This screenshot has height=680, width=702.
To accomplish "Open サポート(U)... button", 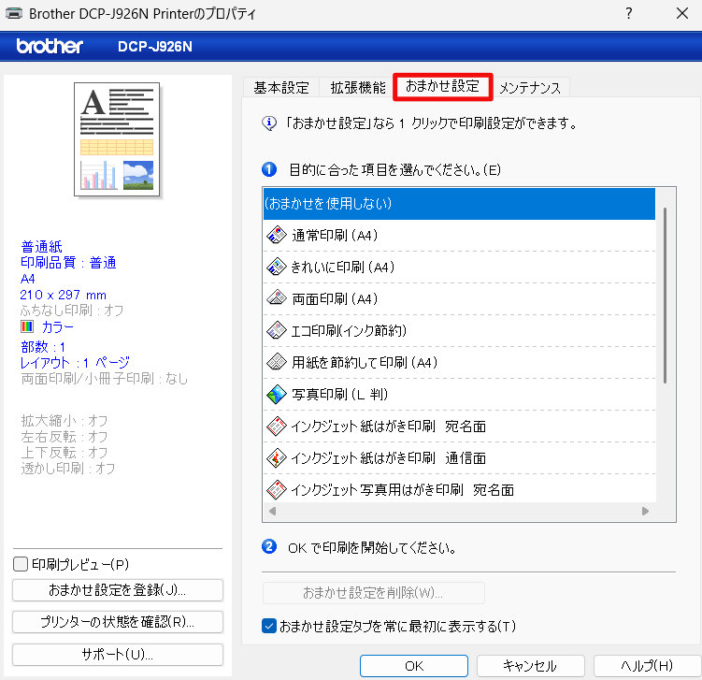I will 117,655.
